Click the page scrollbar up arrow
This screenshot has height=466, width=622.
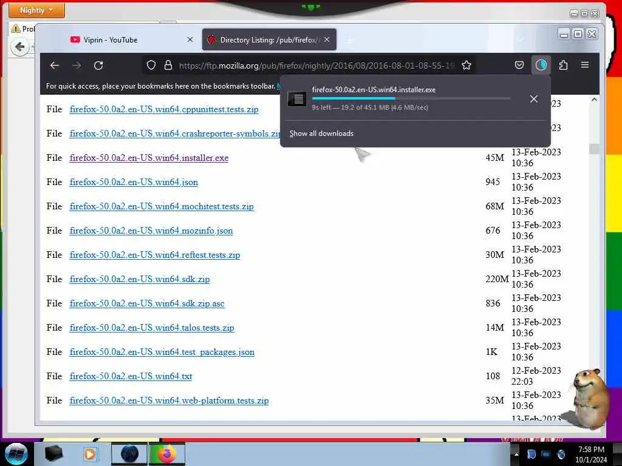[x=594, y=100]
